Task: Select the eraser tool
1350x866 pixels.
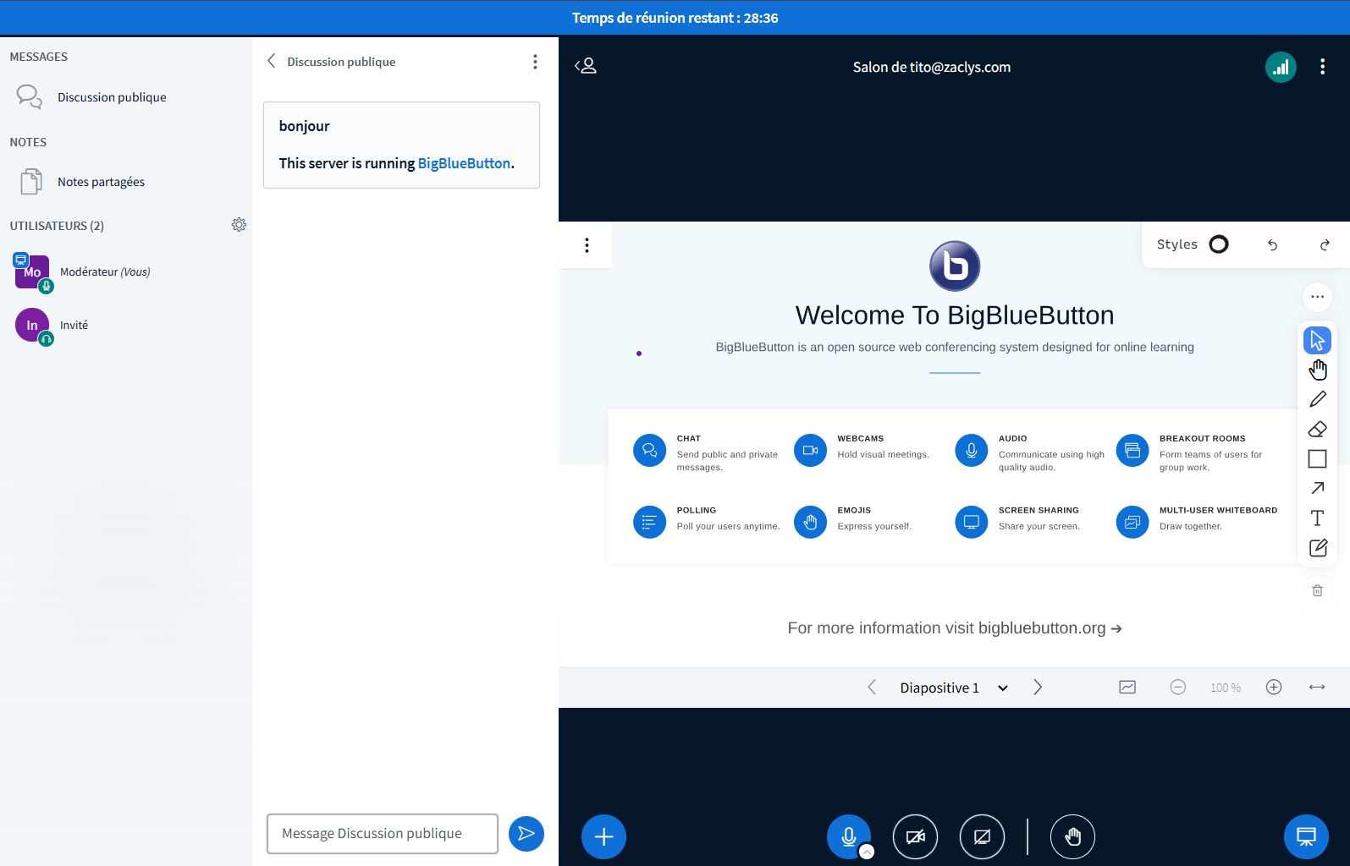Action: (x=1317, y=429)
